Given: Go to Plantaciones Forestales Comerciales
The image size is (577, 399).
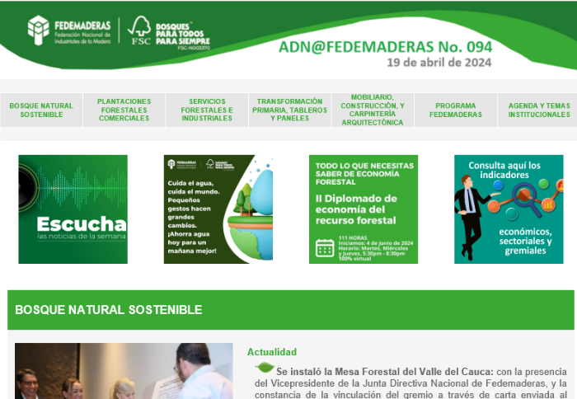Looking at the screenshot, I should click(124, 110).
